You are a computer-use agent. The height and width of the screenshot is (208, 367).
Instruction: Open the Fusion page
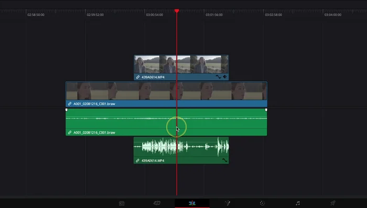(x=228, y=203)
